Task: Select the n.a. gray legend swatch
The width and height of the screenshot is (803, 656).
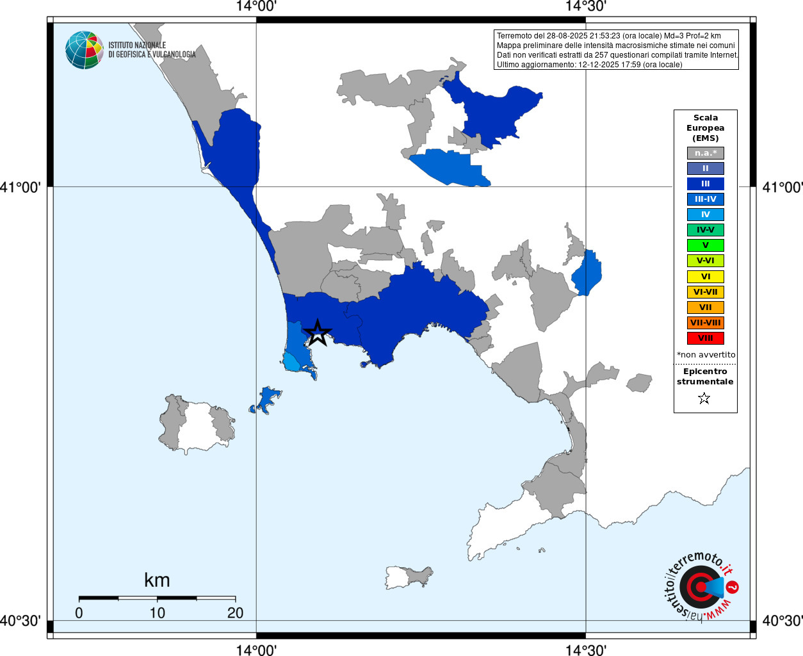Action: [x=706, y=153]
